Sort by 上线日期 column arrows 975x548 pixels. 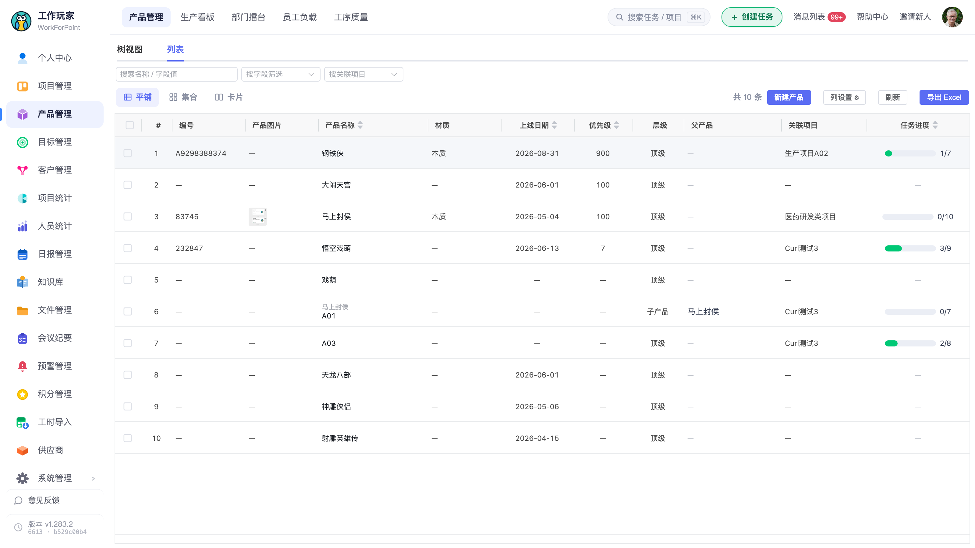tap(554, 125)
